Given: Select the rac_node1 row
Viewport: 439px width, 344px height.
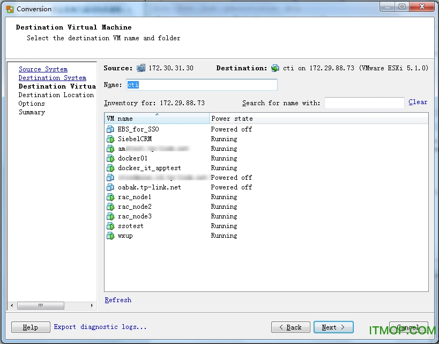Looking at the screenshot, I should click(266, 197).
